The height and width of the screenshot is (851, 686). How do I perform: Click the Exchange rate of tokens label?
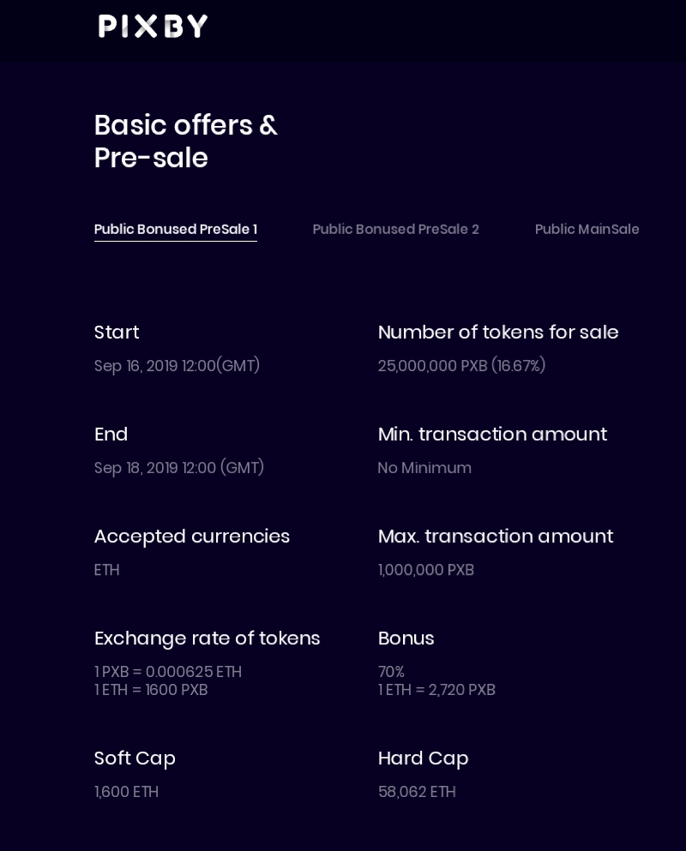pos(207,638)
